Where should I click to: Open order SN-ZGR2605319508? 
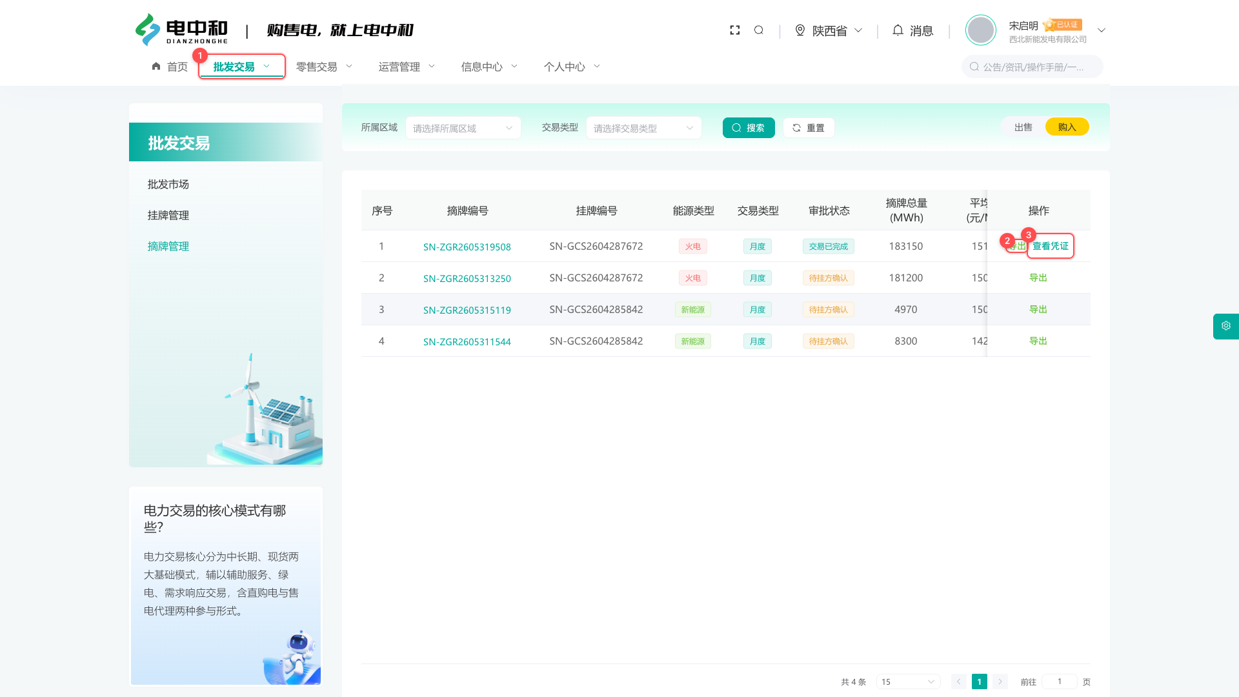(x=467, y=247)
